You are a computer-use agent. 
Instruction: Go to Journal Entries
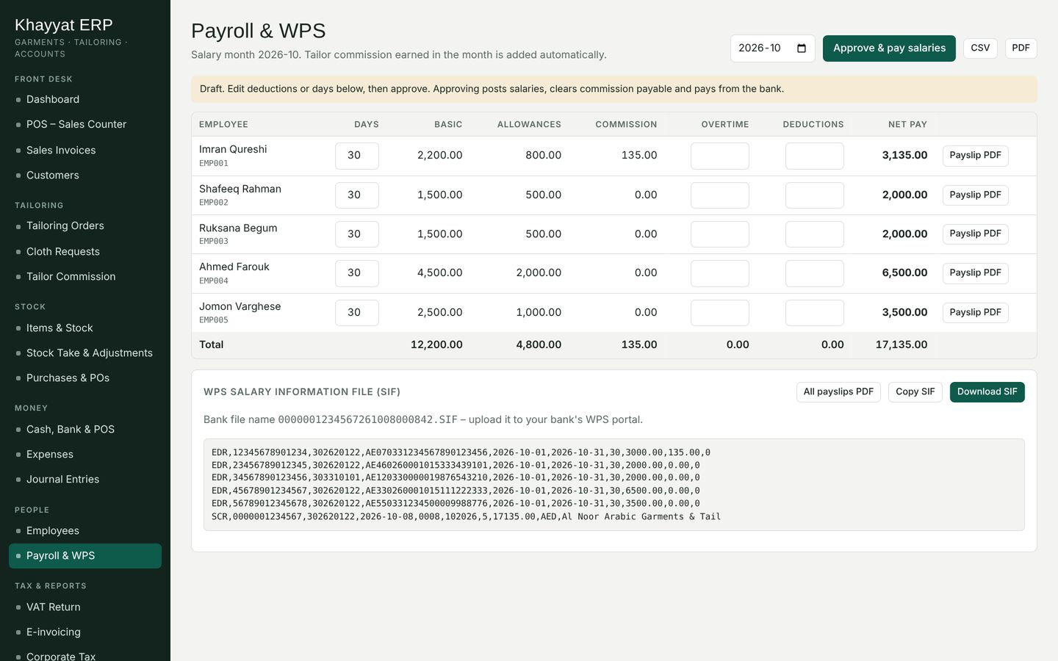click(x=85, y=479)
